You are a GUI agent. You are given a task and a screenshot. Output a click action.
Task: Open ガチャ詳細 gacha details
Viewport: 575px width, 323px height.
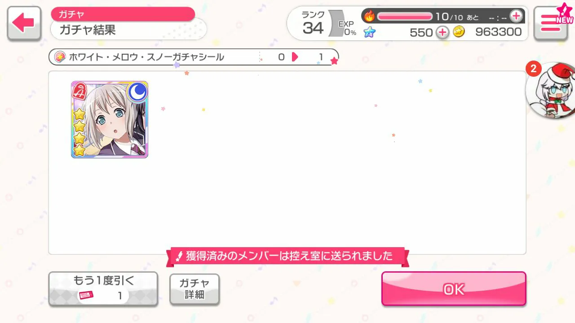195,289
